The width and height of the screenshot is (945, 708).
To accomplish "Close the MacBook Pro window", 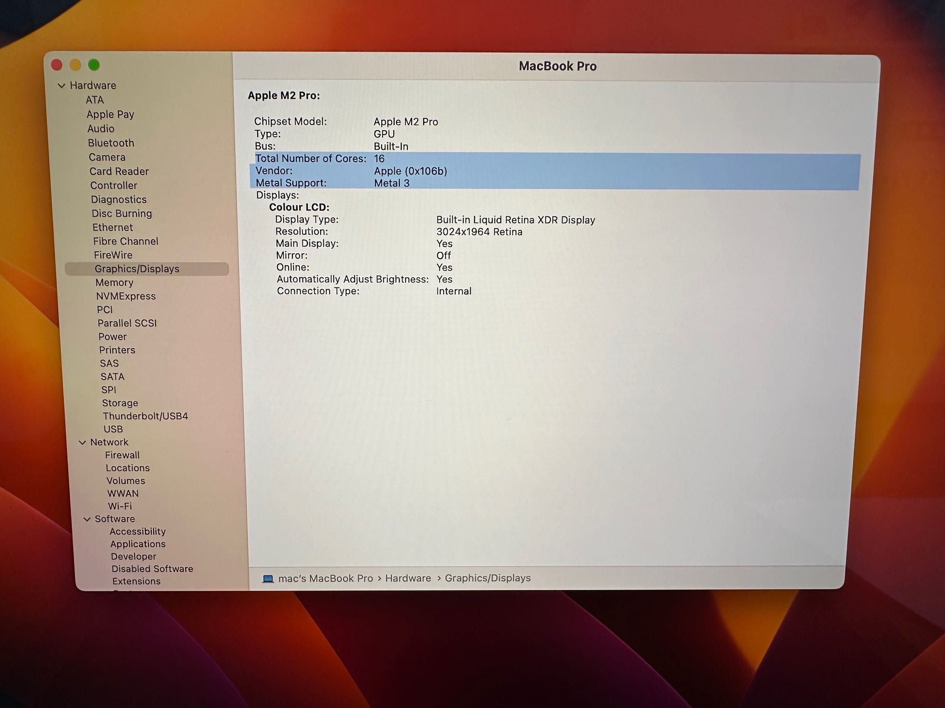I will (x=57, y=65).
